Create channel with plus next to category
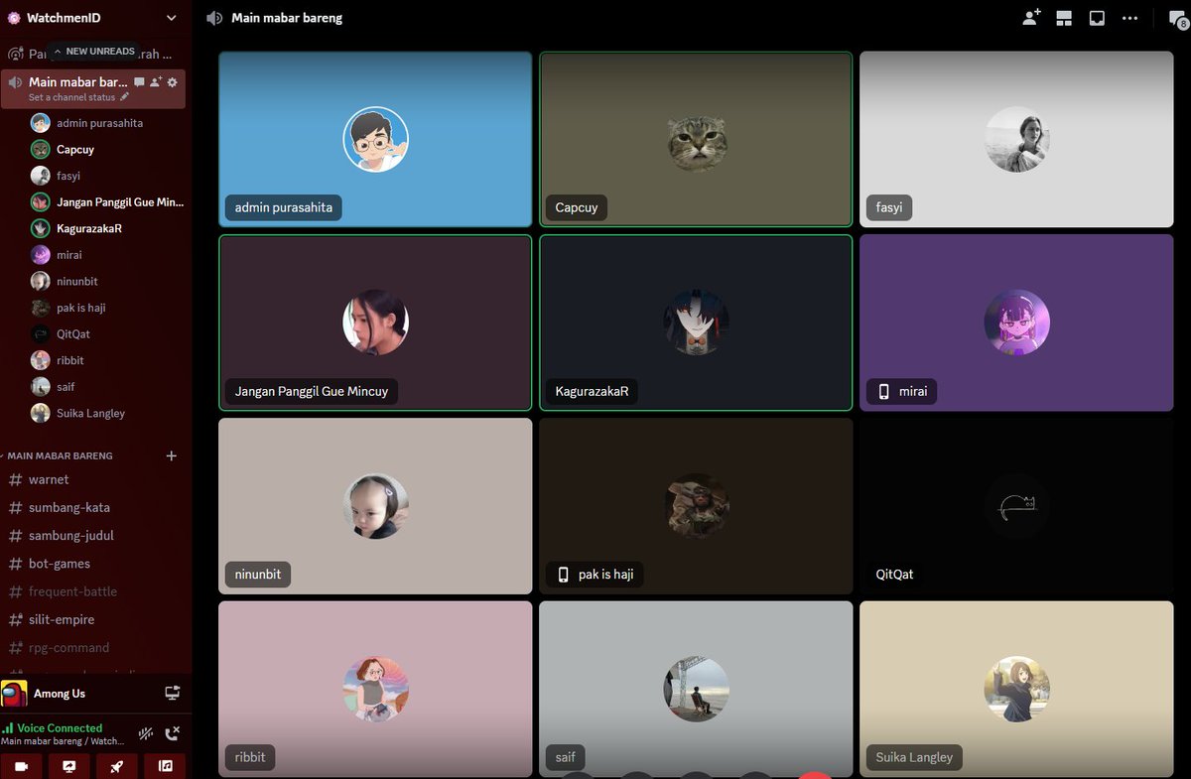 pyautogui.click(x=171, y=455)
